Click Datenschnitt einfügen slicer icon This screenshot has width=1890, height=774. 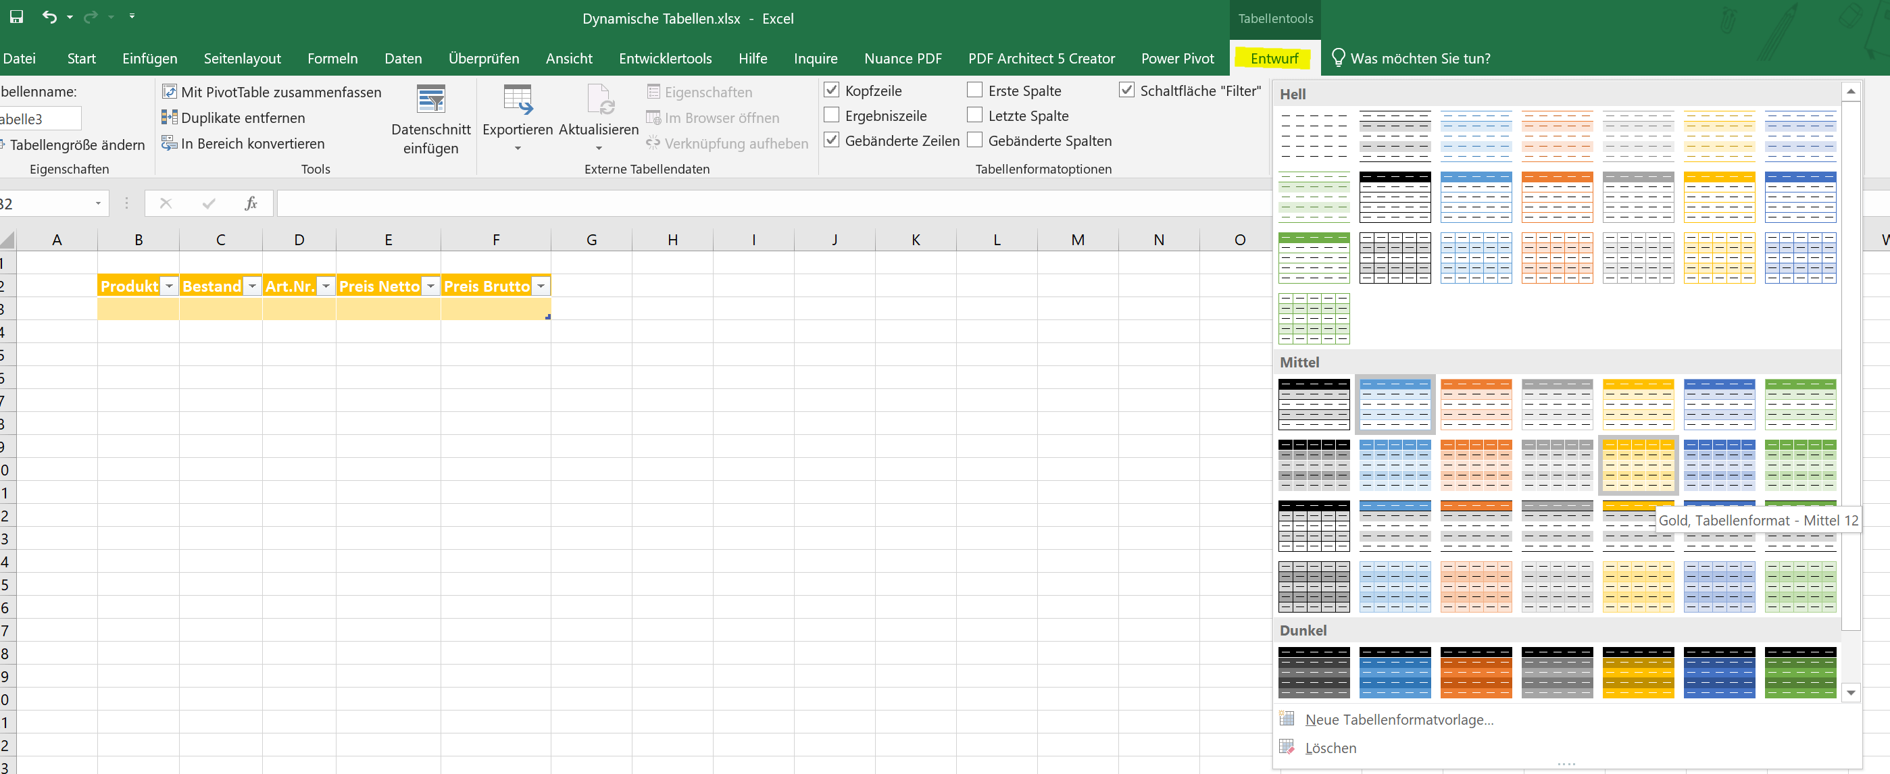pos(430,99)
